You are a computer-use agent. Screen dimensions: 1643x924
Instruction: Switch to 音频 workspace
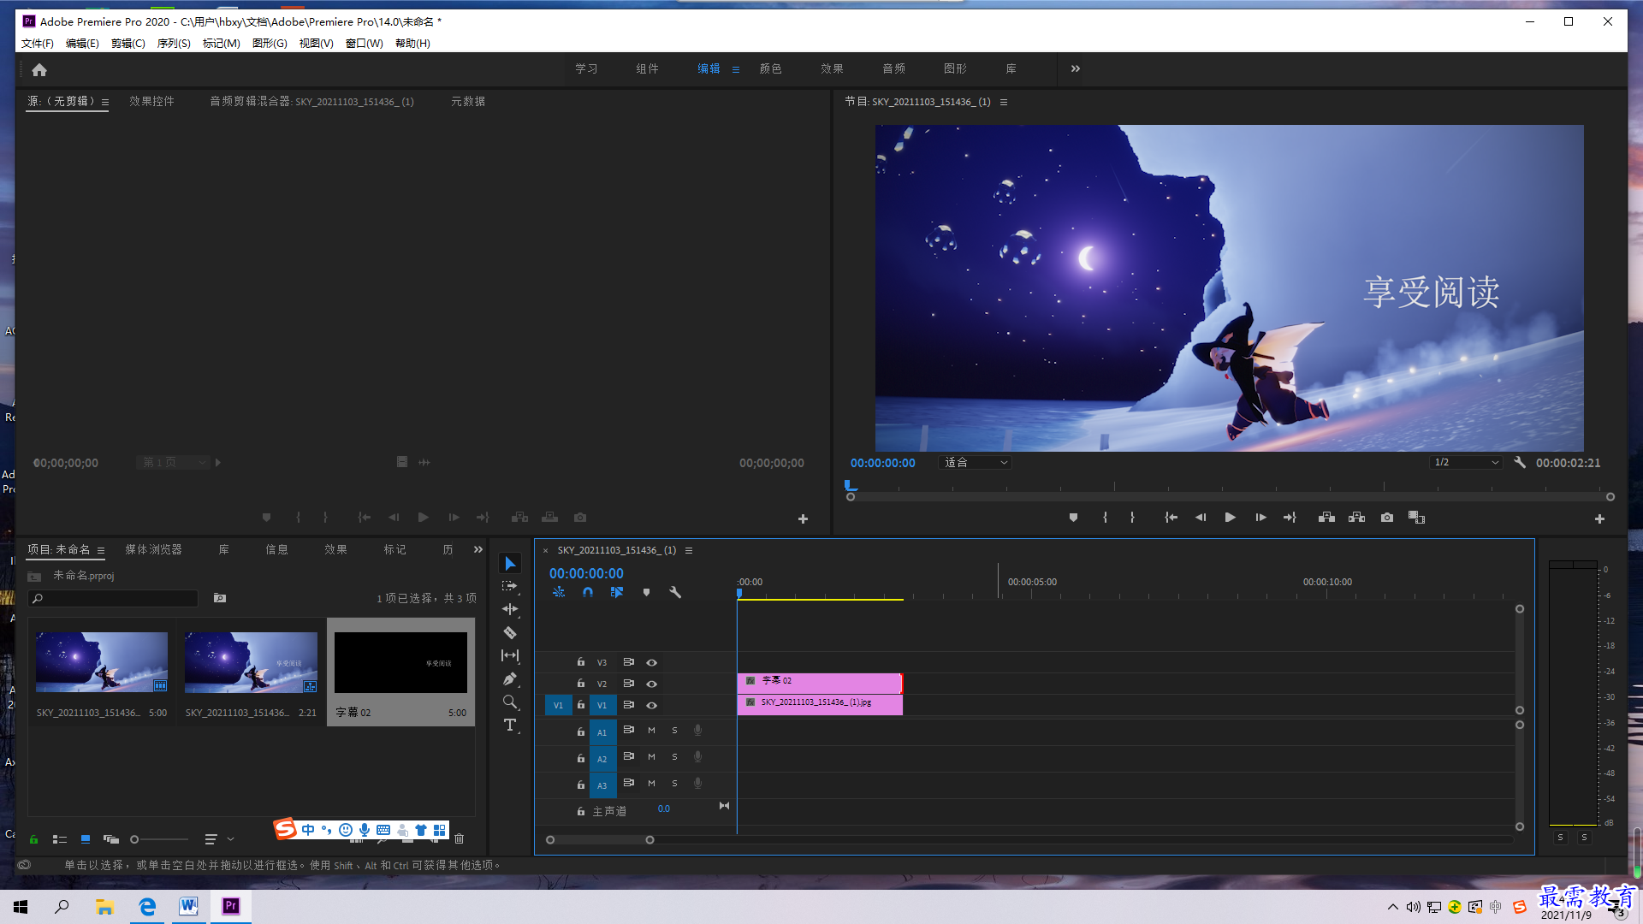pyautogui.click(x=893, y=68)
